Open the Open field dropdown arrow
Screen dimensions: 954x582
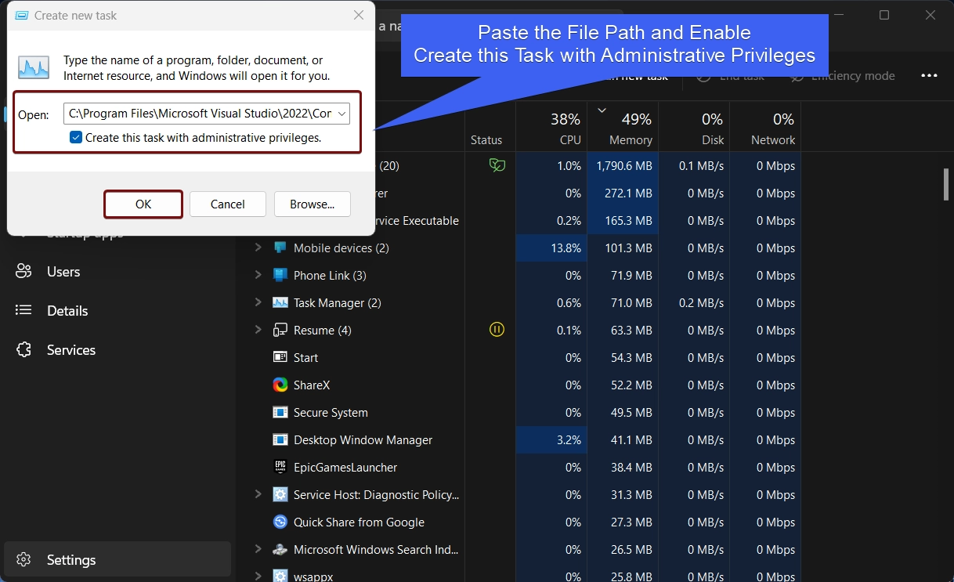[341, 114]
